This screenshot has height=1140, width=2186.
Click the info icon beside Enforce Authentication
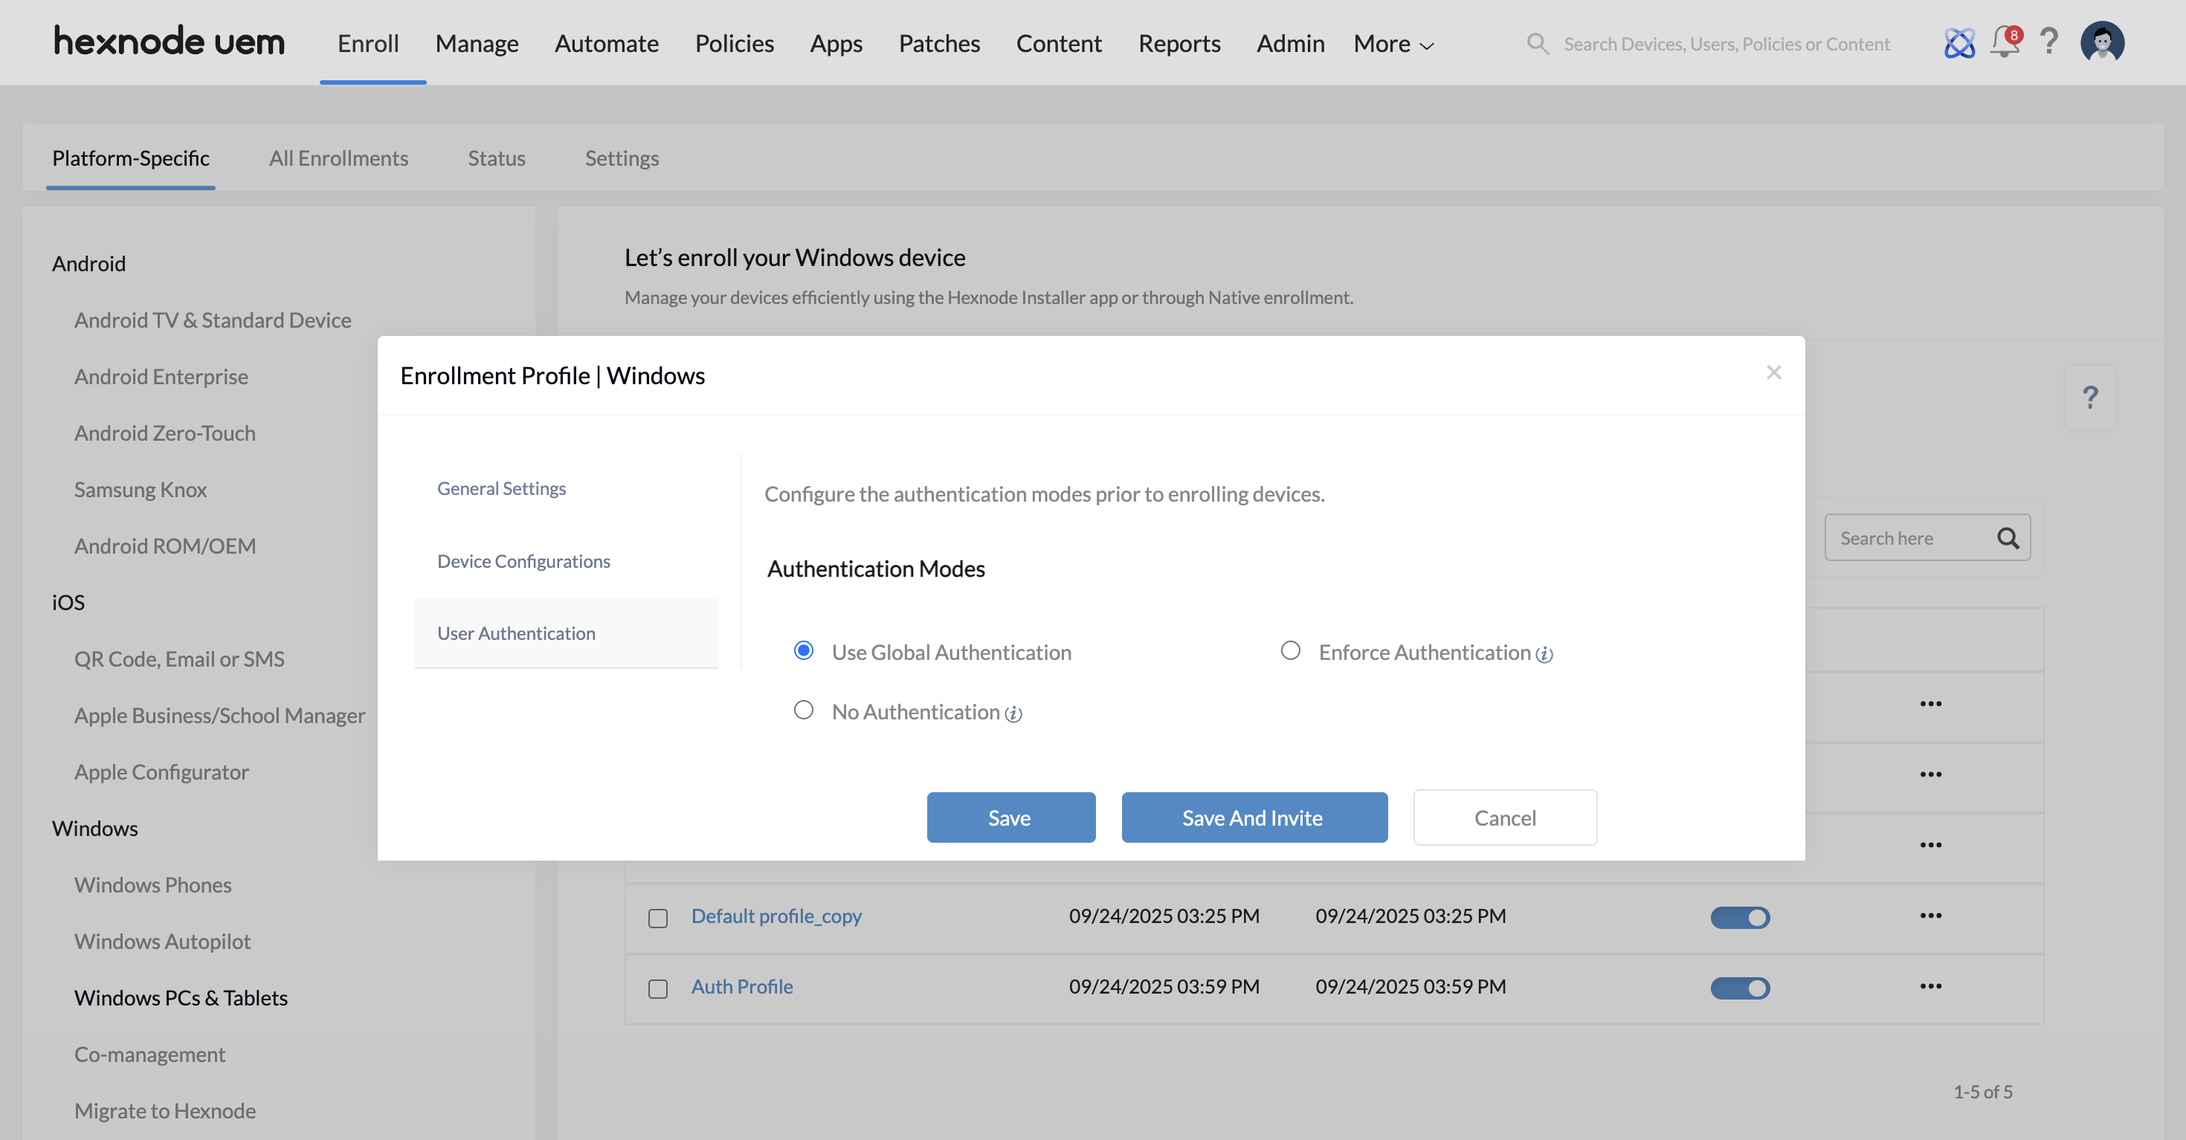(x=1544, y=654)
